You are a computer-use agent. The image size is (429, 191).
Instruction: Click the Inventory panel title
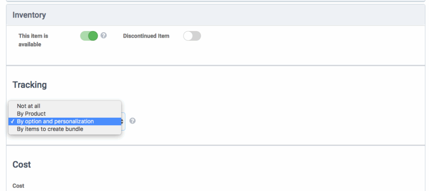[x=29, y=15]
